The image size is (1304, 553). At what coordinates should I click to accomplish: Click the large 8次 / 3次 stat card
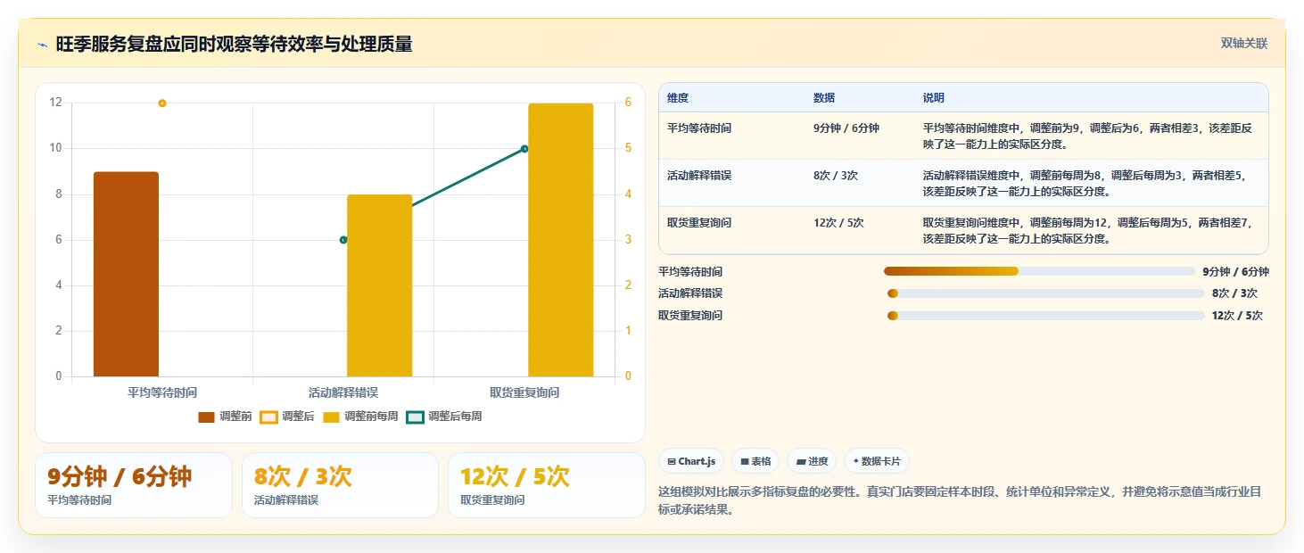tap(340, 485)
